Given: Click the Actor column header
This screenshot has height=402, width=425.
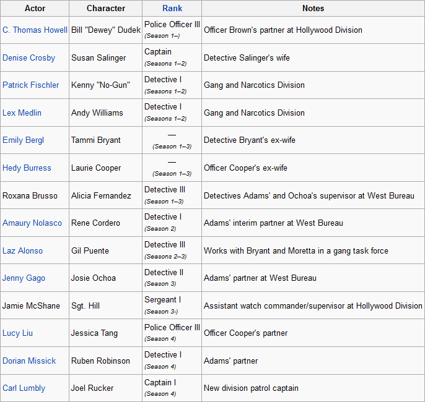Looking at the screenshot, I should click(35, 9).
